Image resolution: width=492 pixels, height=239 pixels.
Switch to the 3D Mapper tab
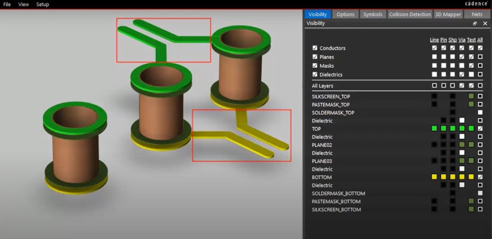448,14
